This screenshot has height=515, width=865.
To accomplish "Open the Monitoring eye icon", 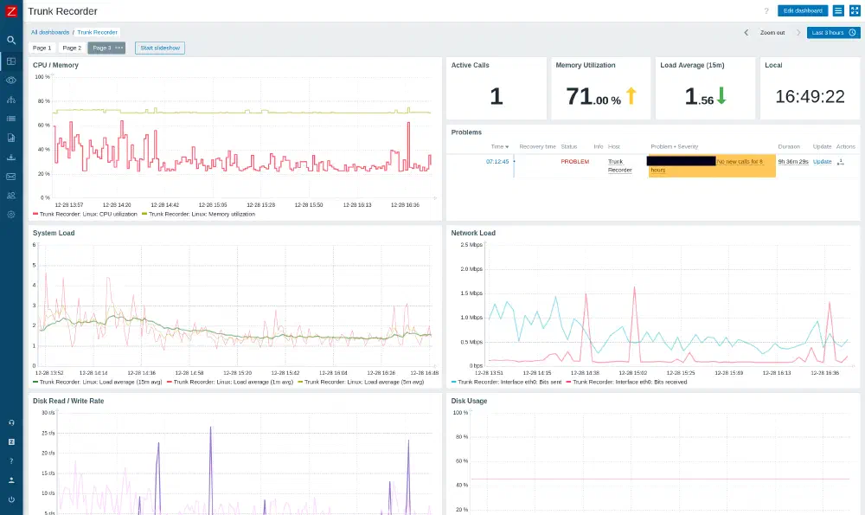I will [11, 80].
